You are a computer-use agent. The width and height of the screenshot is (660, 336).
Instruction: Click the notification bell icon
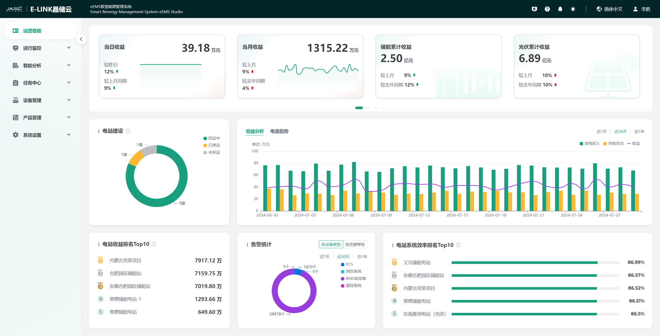(560, 9)
